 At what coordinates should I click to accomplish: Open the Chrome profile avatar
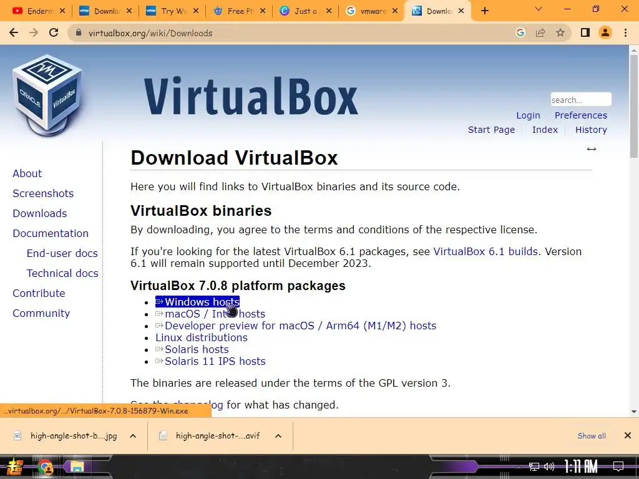605,32
